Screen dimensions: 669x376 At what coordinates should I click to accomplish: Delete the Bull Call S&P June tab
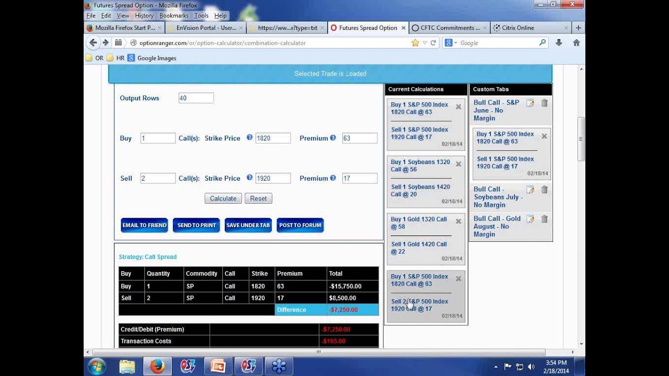click(x=544, y=103)
